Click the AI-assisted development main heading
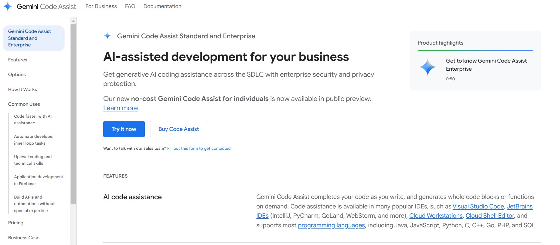This screenshot has height=245, width=560. 226,57
